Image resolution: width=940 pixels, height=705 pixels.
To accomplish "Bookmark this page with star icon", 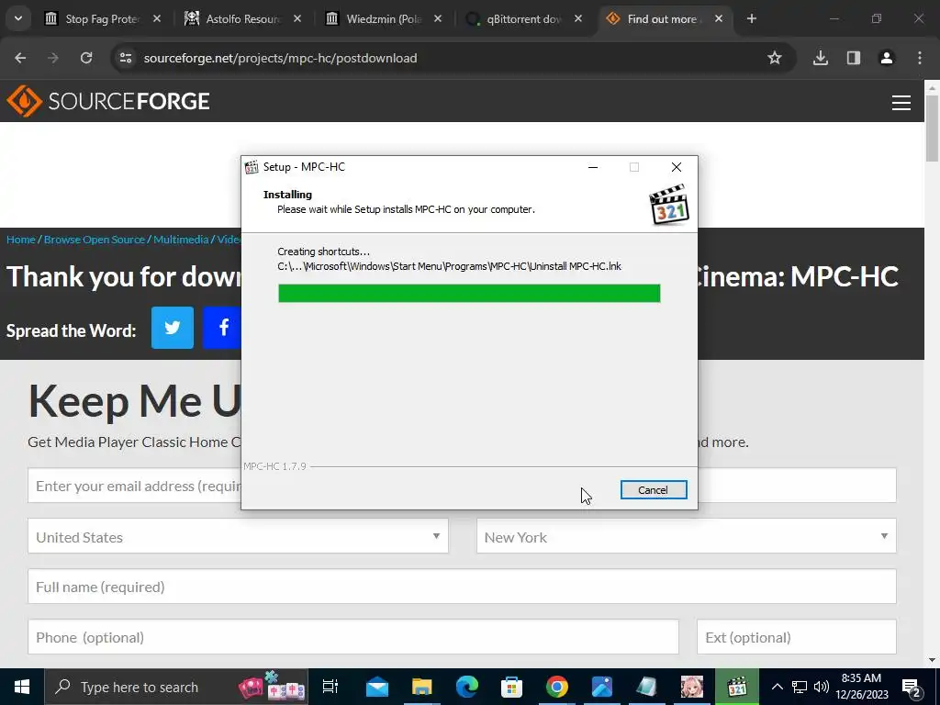I will 775,58.
